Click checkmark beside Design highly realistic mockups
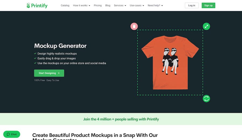This screenshot has width=242, height=140. (35, 53)
